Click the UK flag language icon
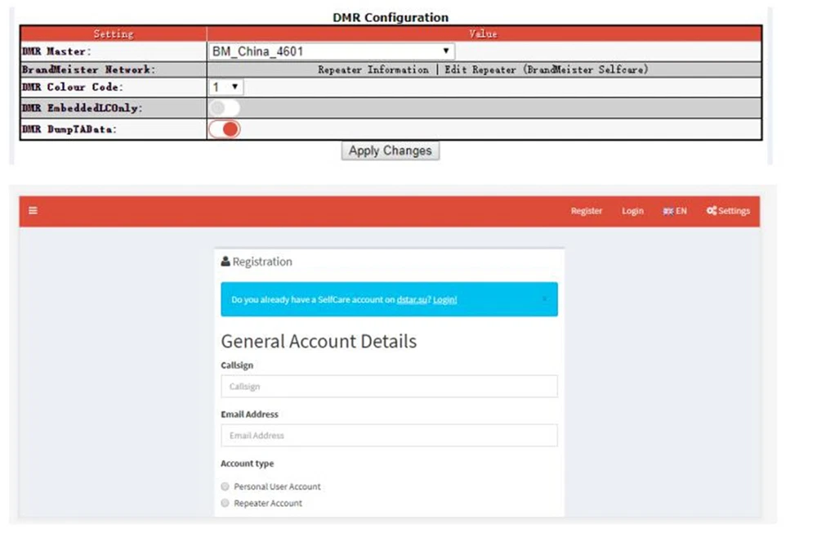The width and height of the screenshot is (817, 538). coord(668,211)
